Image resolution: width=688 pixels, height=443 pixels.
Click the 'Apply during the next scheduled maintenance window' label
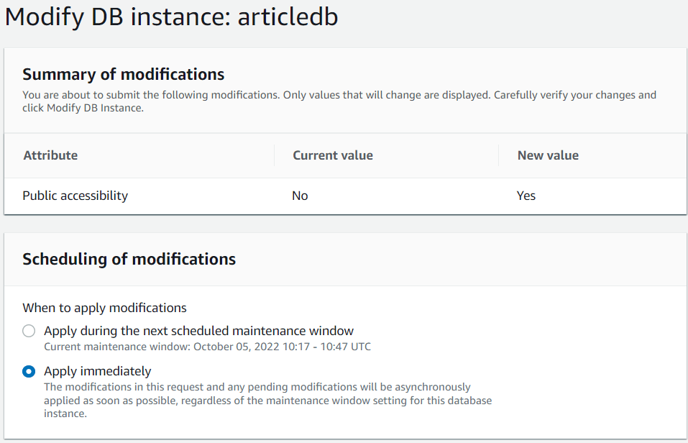[x=198, y=331]
